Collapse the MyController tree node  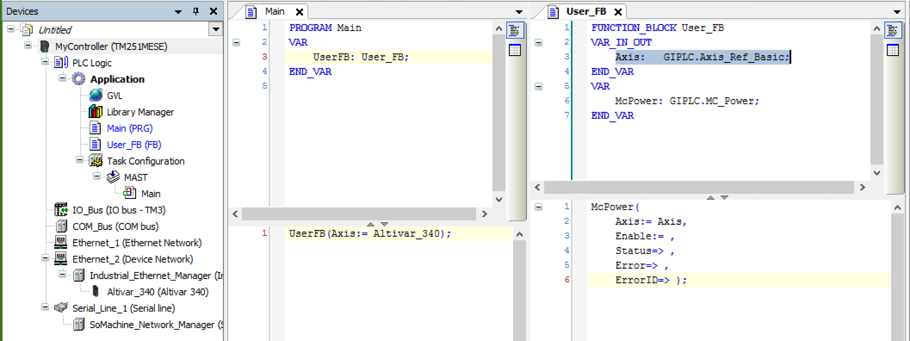28,45
